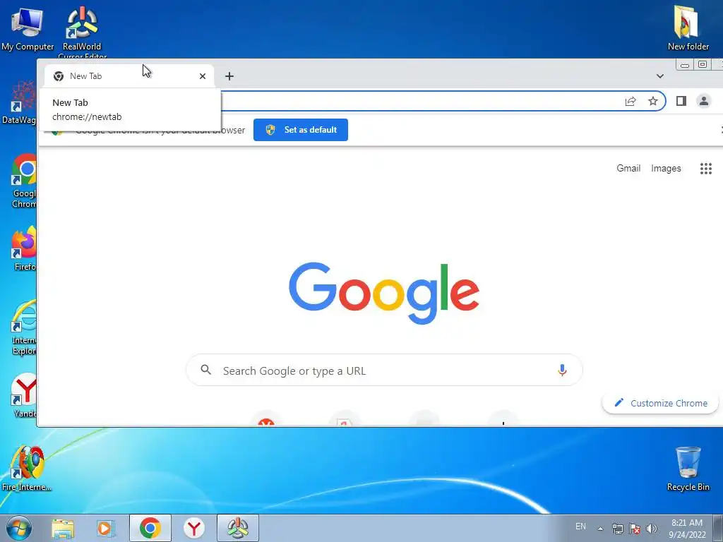Open Internet Explorer desktop shortcut
The width and height of the screenshot is (723, 542).
[x=24, y=327]
